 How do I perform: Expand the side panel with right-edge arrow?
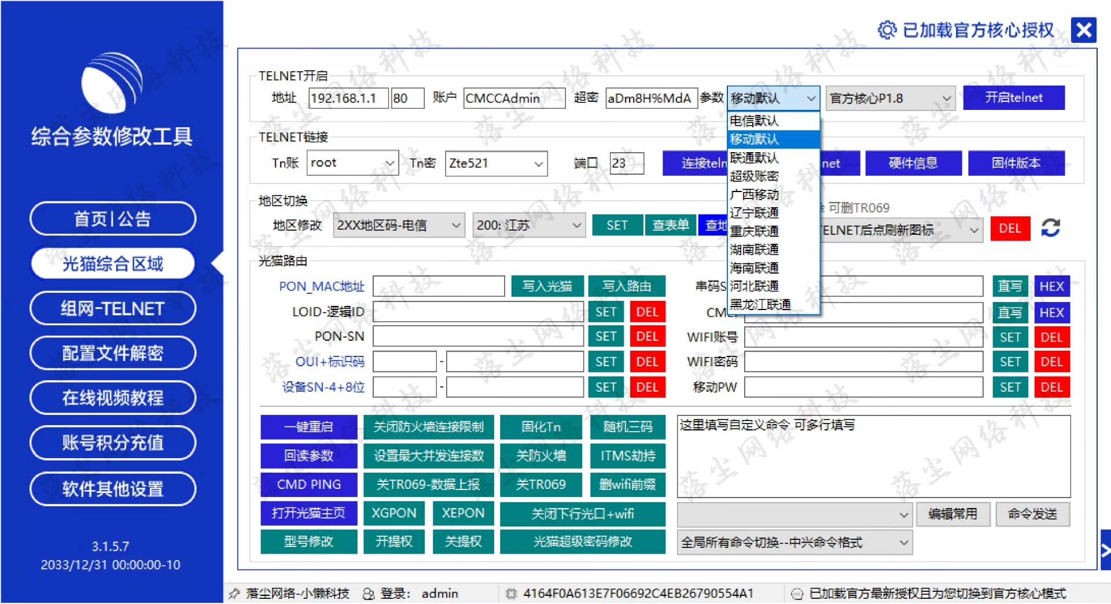(x=1105, y=551)
